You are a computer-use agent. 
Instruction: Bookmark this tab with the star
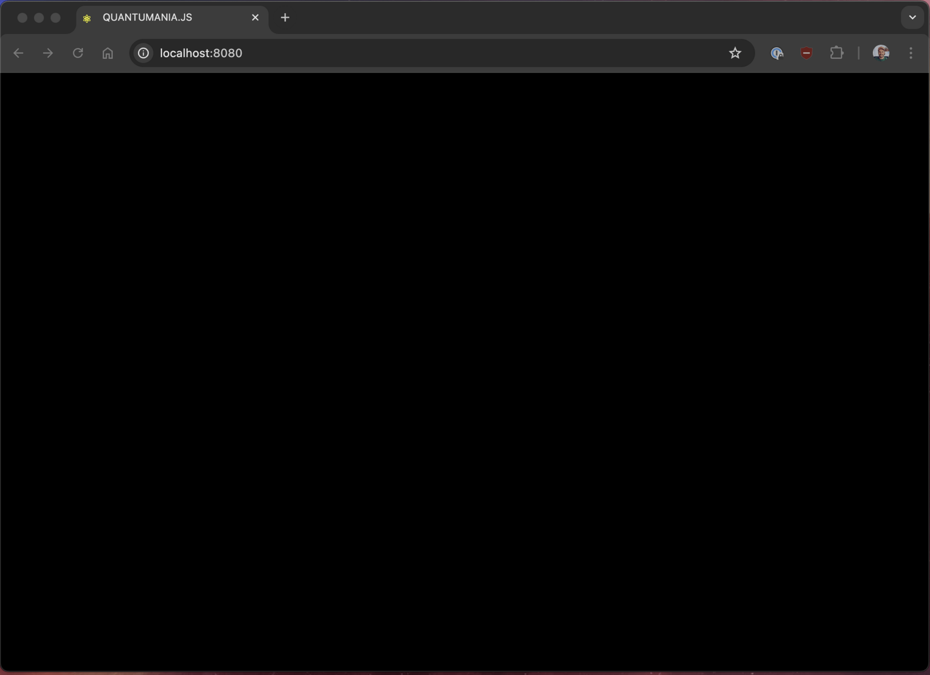coord(735,53)
